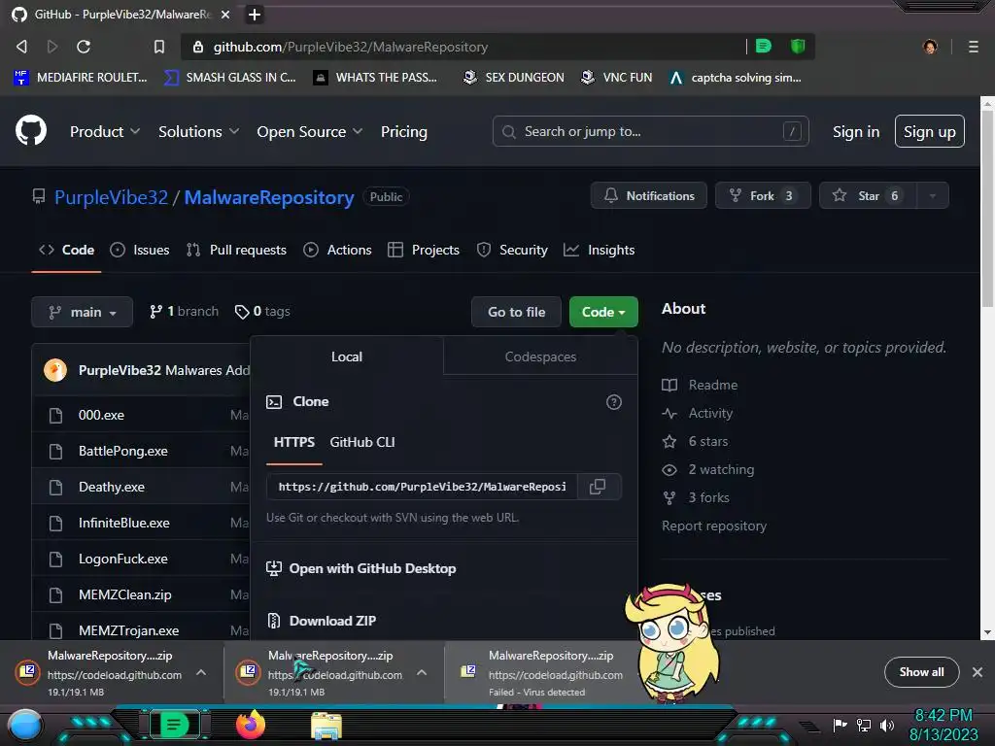The width and height of the screenshot is (995, 746).
Task: Click the volume speaker tray icon
Action: pyautogui.click(x=887, y=725)
